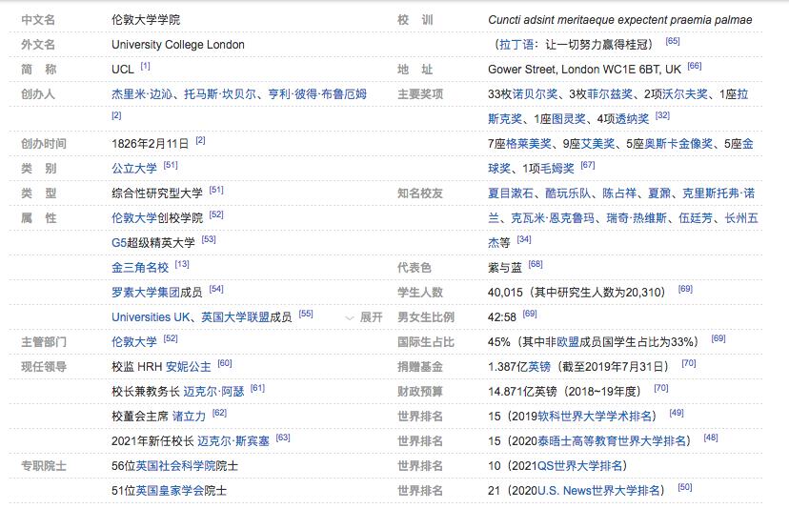Open citation [62] after 诸立力
The image size is (789, 509).
(x=219, y=413)
